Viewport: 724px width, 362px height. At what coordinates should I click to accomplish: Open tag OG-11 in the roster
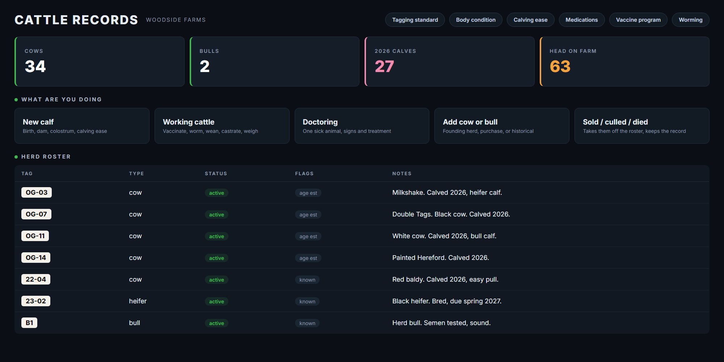click(35, 236)
